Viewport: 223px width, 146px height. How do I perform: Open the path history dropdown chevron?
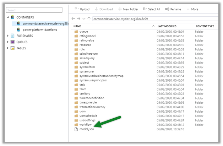point(84,18)
